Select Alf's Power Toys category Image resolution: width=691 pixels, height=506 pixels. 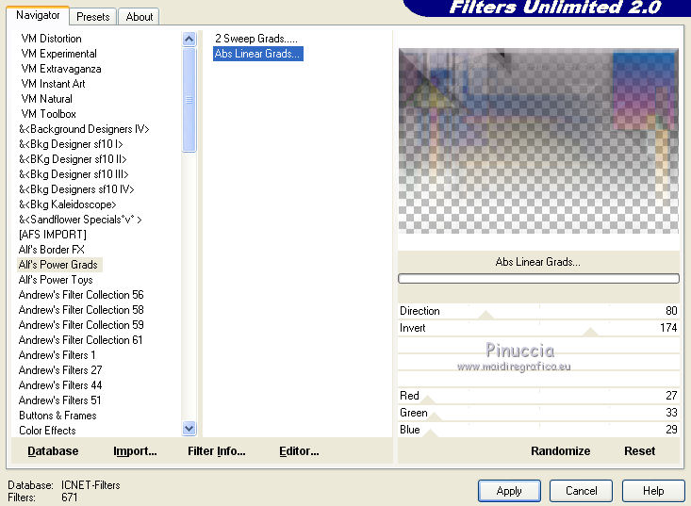pos(56,280)
